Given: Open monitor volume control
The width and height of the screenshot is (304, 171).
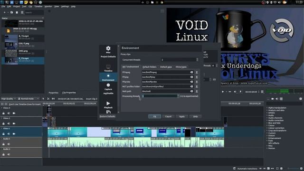Looking at the screenshot, I should (235, 92).
